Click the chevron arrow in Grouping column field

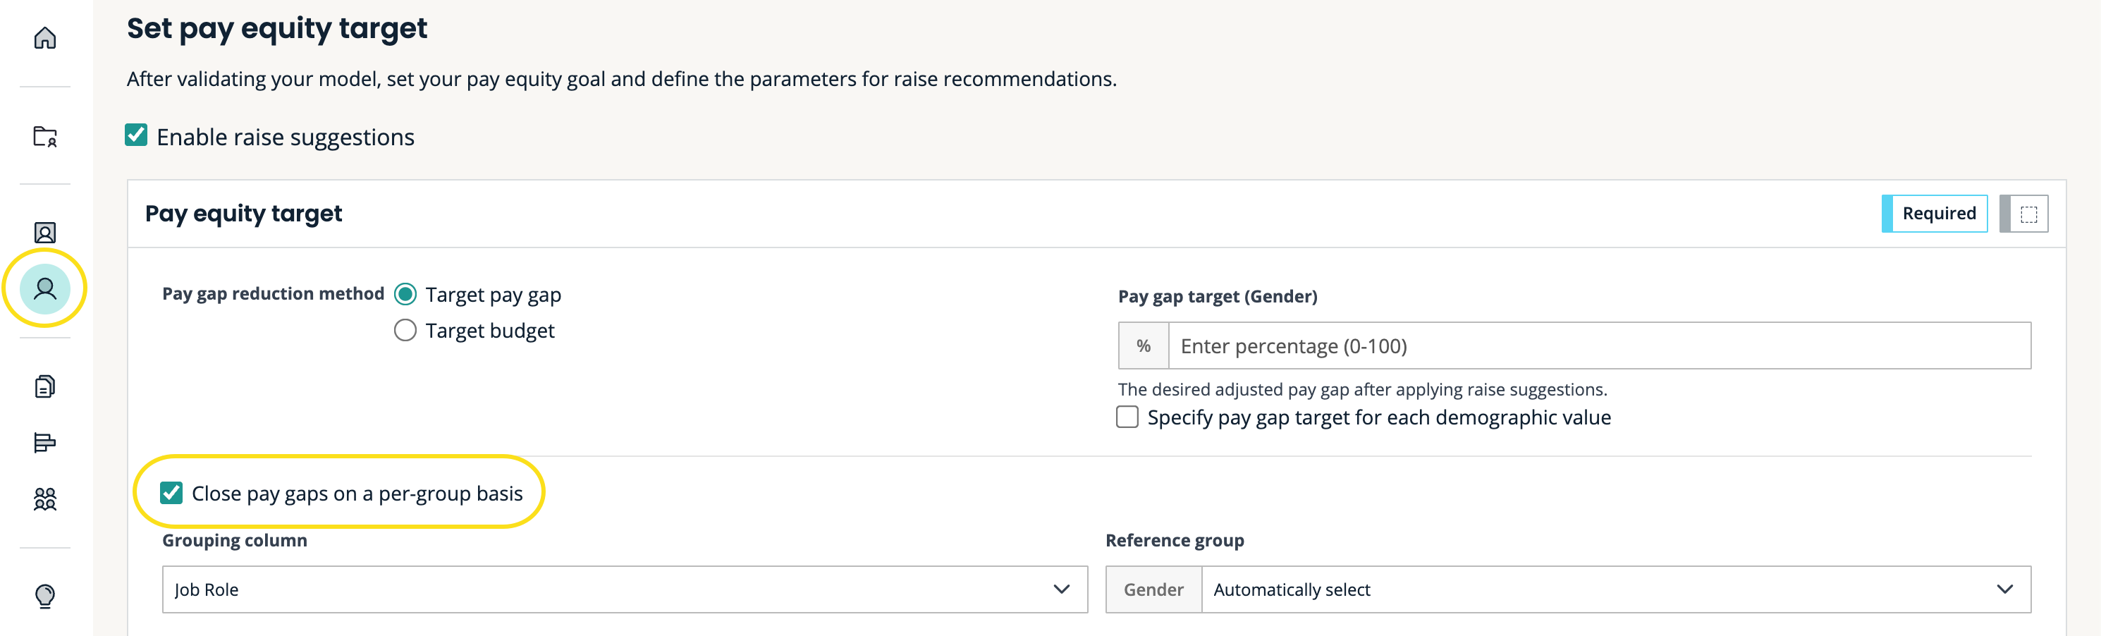click(1061, 589)
